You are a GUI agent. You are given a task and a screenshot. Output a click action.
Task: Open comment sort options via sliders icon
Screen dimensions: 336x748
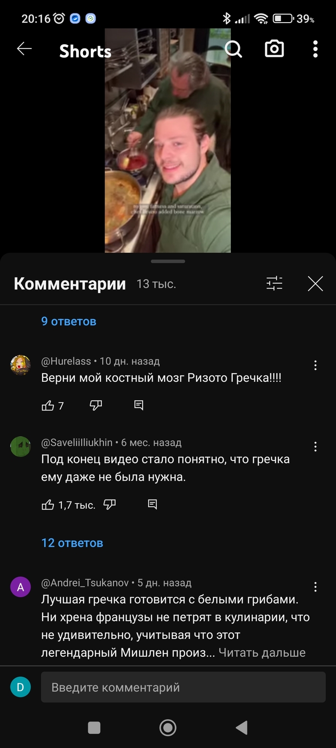pos(275,284)
